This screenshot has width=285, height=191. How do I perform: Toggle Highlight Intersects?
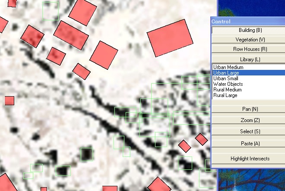[x=249, y=159]
